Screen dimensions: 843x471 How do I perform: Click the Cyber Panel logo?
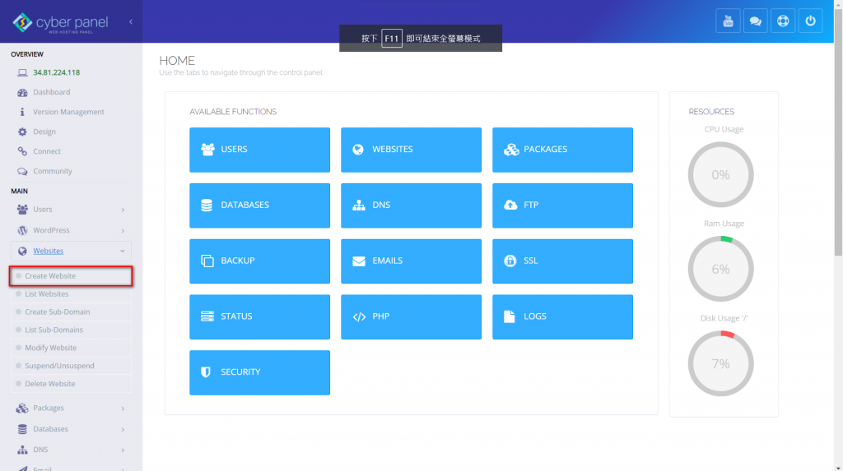pyautogui.click(x=60, y=22)
